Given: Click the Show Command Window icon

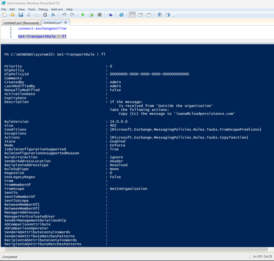Looking at the screenshot, I should tap(159, 15).
